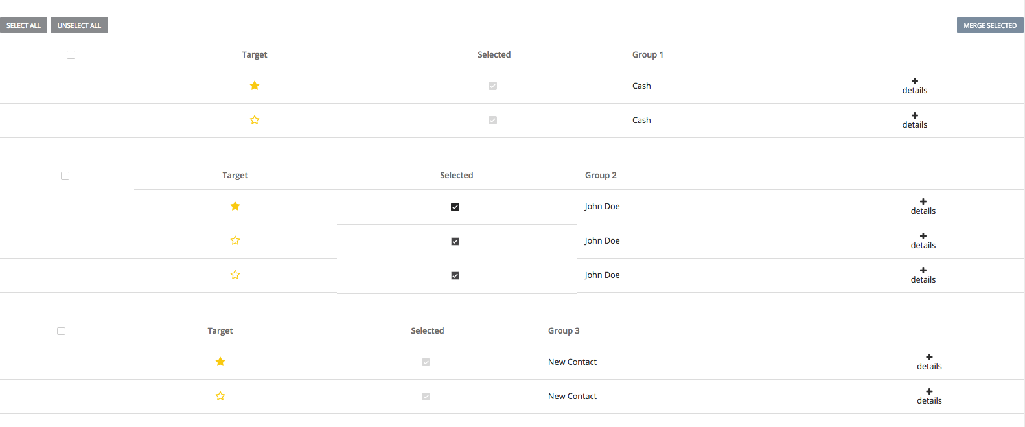The width and height of the screenshot is (1025, 427).
Task: Click filled star on first John Doe row
Action: (x=235, y=206)
